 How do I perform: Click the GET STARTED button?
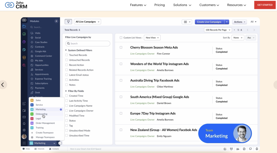pyautogui.click(x=265, y=5)
